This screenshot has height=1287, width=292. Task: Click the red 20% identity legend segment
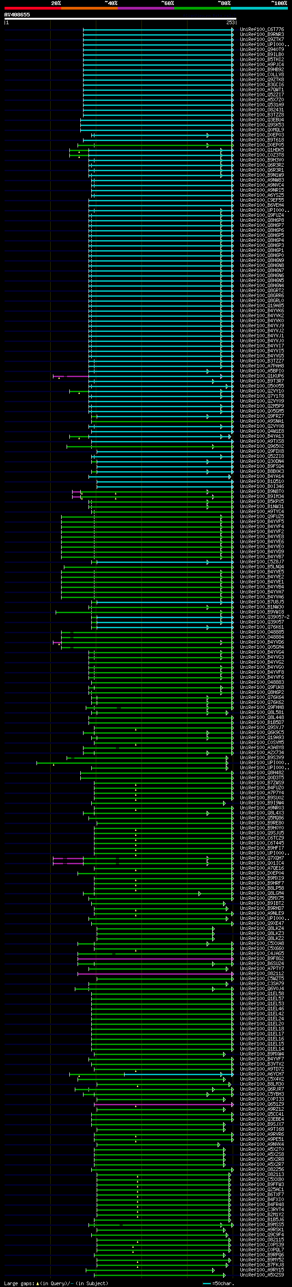[32, 8]
